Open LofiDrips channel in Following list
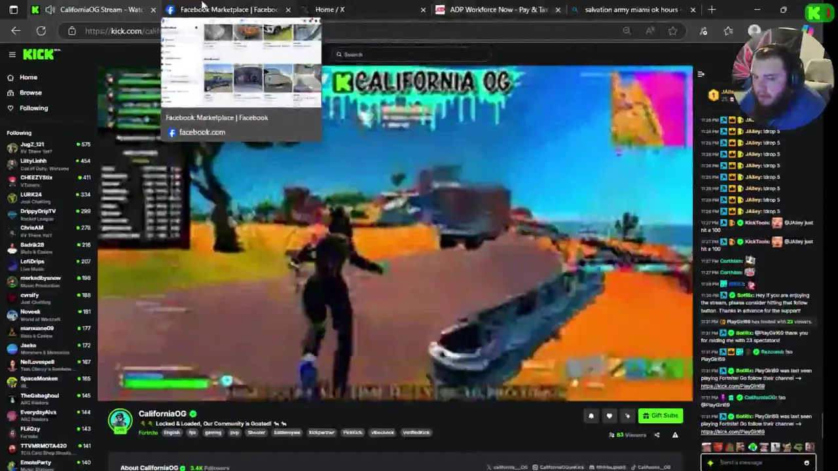Screen dimensions: 838x471 pos(48,265)
